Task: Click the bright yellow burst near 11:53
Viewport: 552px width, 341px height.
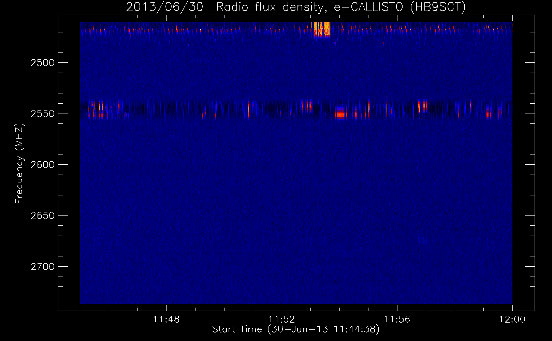Action: click(322, 29)
